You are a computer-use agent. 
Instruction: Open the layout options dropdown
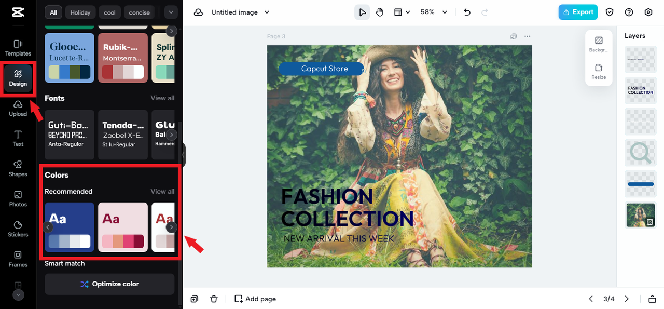coord(402,12)
